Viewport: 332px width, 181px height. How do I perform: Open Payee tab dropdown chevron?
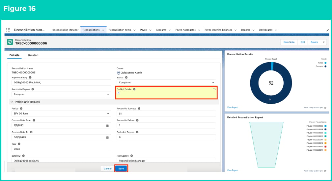150,30
